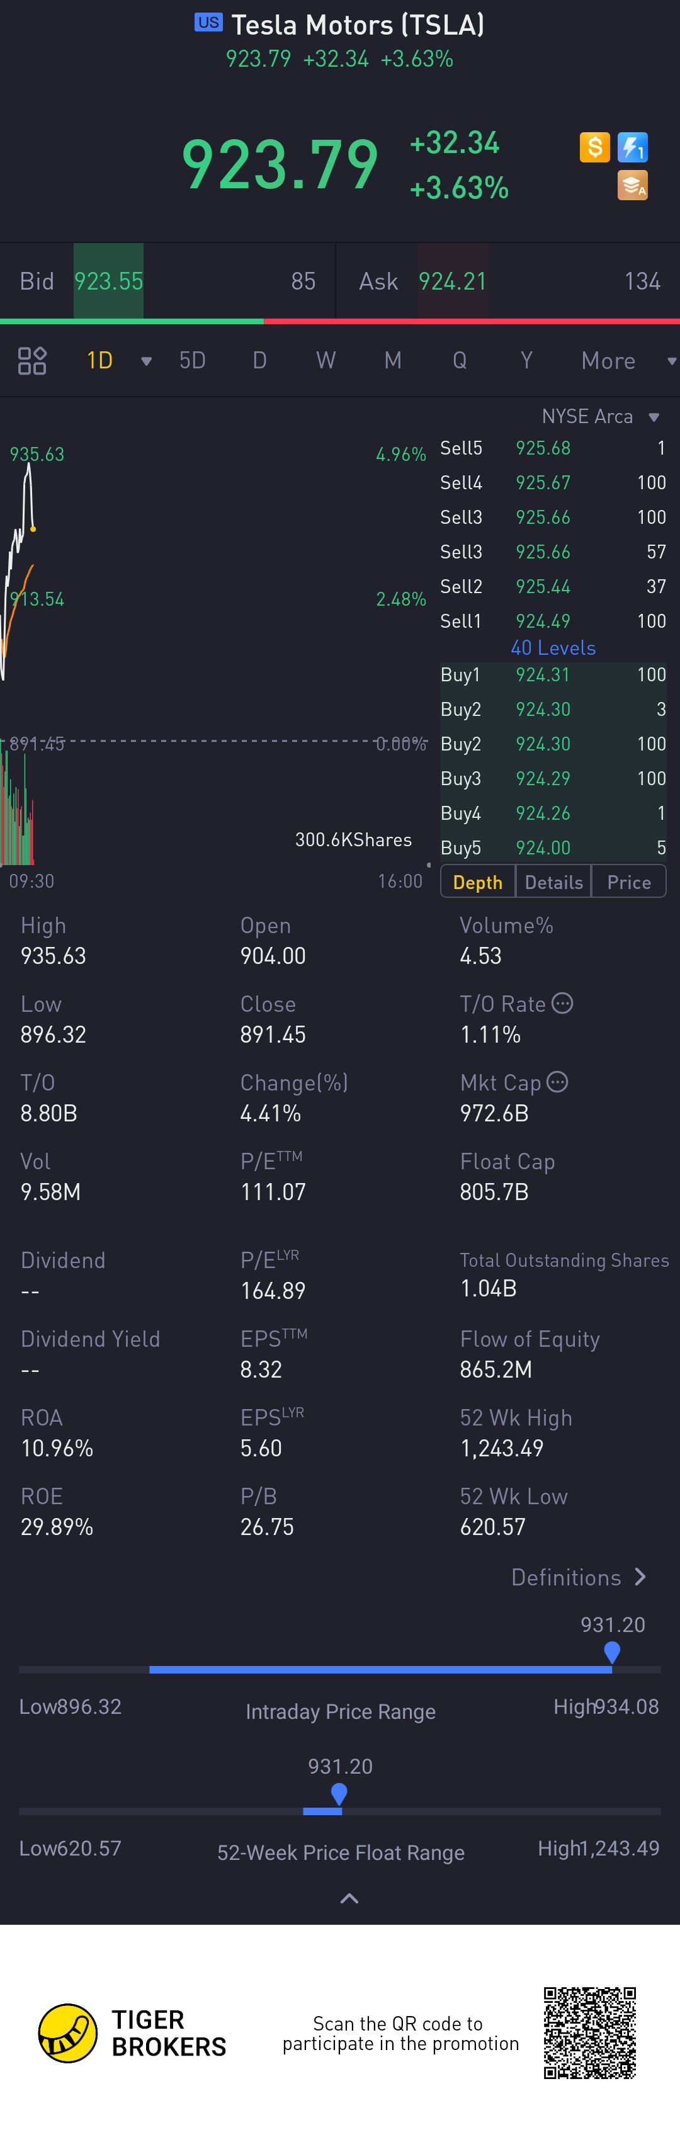The image size is (680, 2142).
Task: Open the chart layout grid icon
Action: [x=32, y=361]
